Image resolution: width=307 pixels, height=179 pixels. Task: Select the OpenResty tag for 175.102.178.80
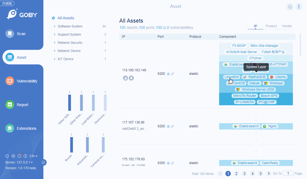tap(270, 163)
